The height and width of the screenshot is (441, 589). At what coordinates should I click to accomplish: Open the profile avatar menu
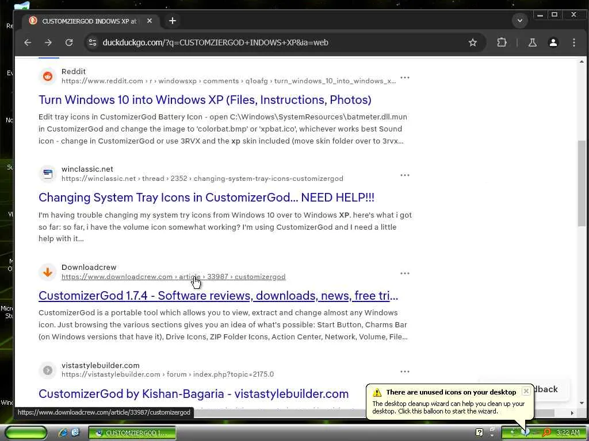(x=553, y=42)
